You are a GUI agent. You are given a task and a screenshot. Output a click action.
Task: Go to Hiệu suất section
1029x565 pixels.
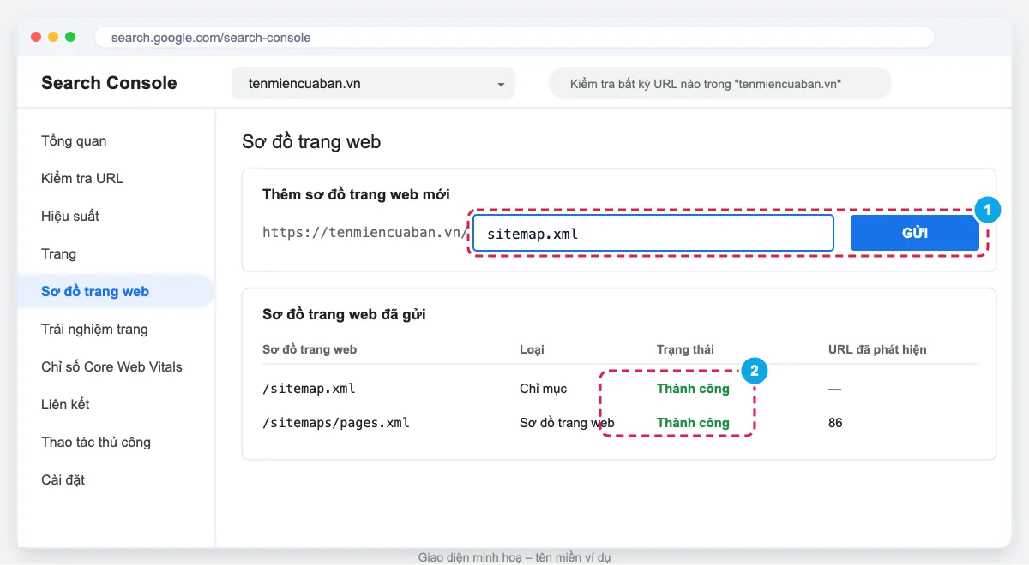pyautogui.click(x=70, y=217)
